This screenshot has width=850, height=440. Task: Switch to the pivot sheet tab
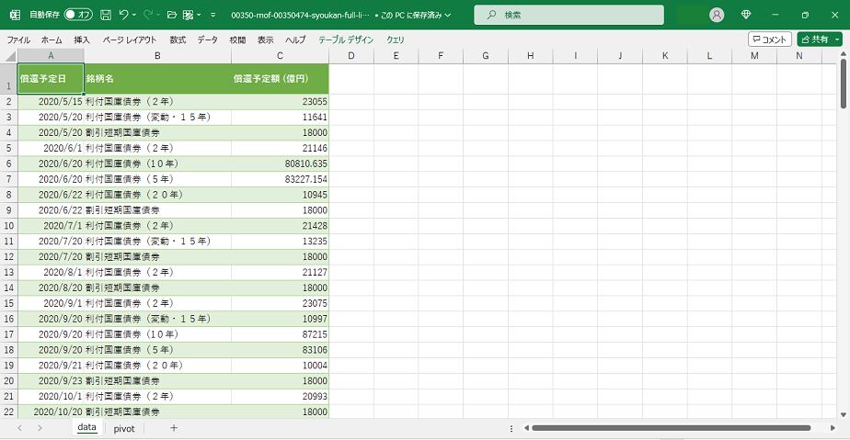[124, 428]
